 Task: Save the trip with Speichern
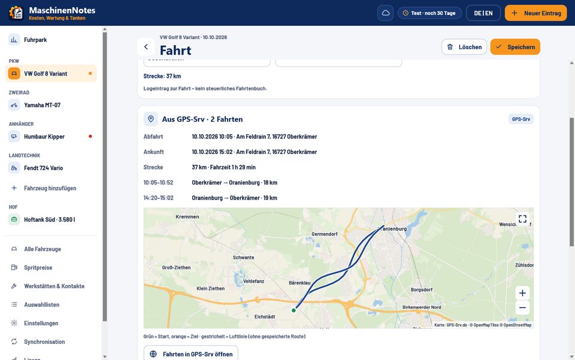click(x=515, y=47)
